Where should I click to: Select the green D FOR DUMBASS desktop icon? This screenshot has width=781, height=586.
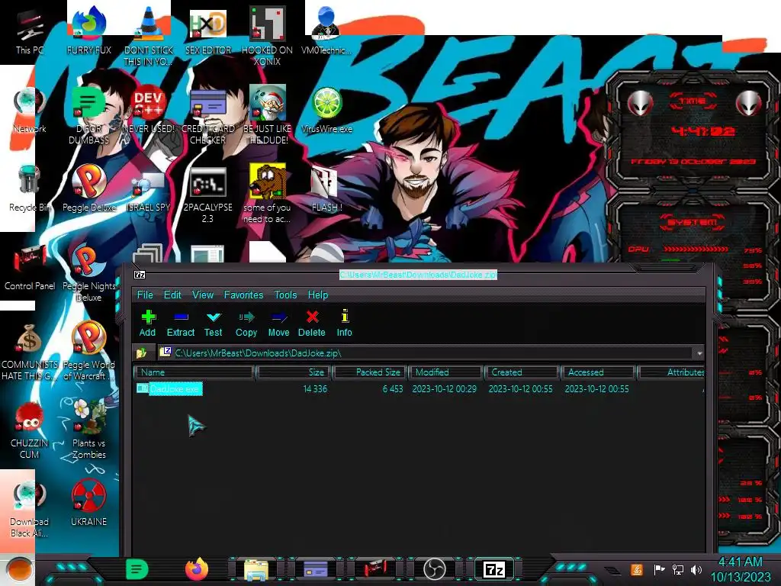[x=89, y=114]
